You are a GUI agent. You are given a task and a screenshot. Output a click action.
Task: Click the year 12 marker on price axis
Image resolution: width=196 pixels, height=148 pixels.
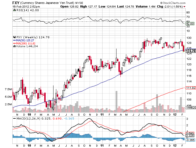(175, 114)
